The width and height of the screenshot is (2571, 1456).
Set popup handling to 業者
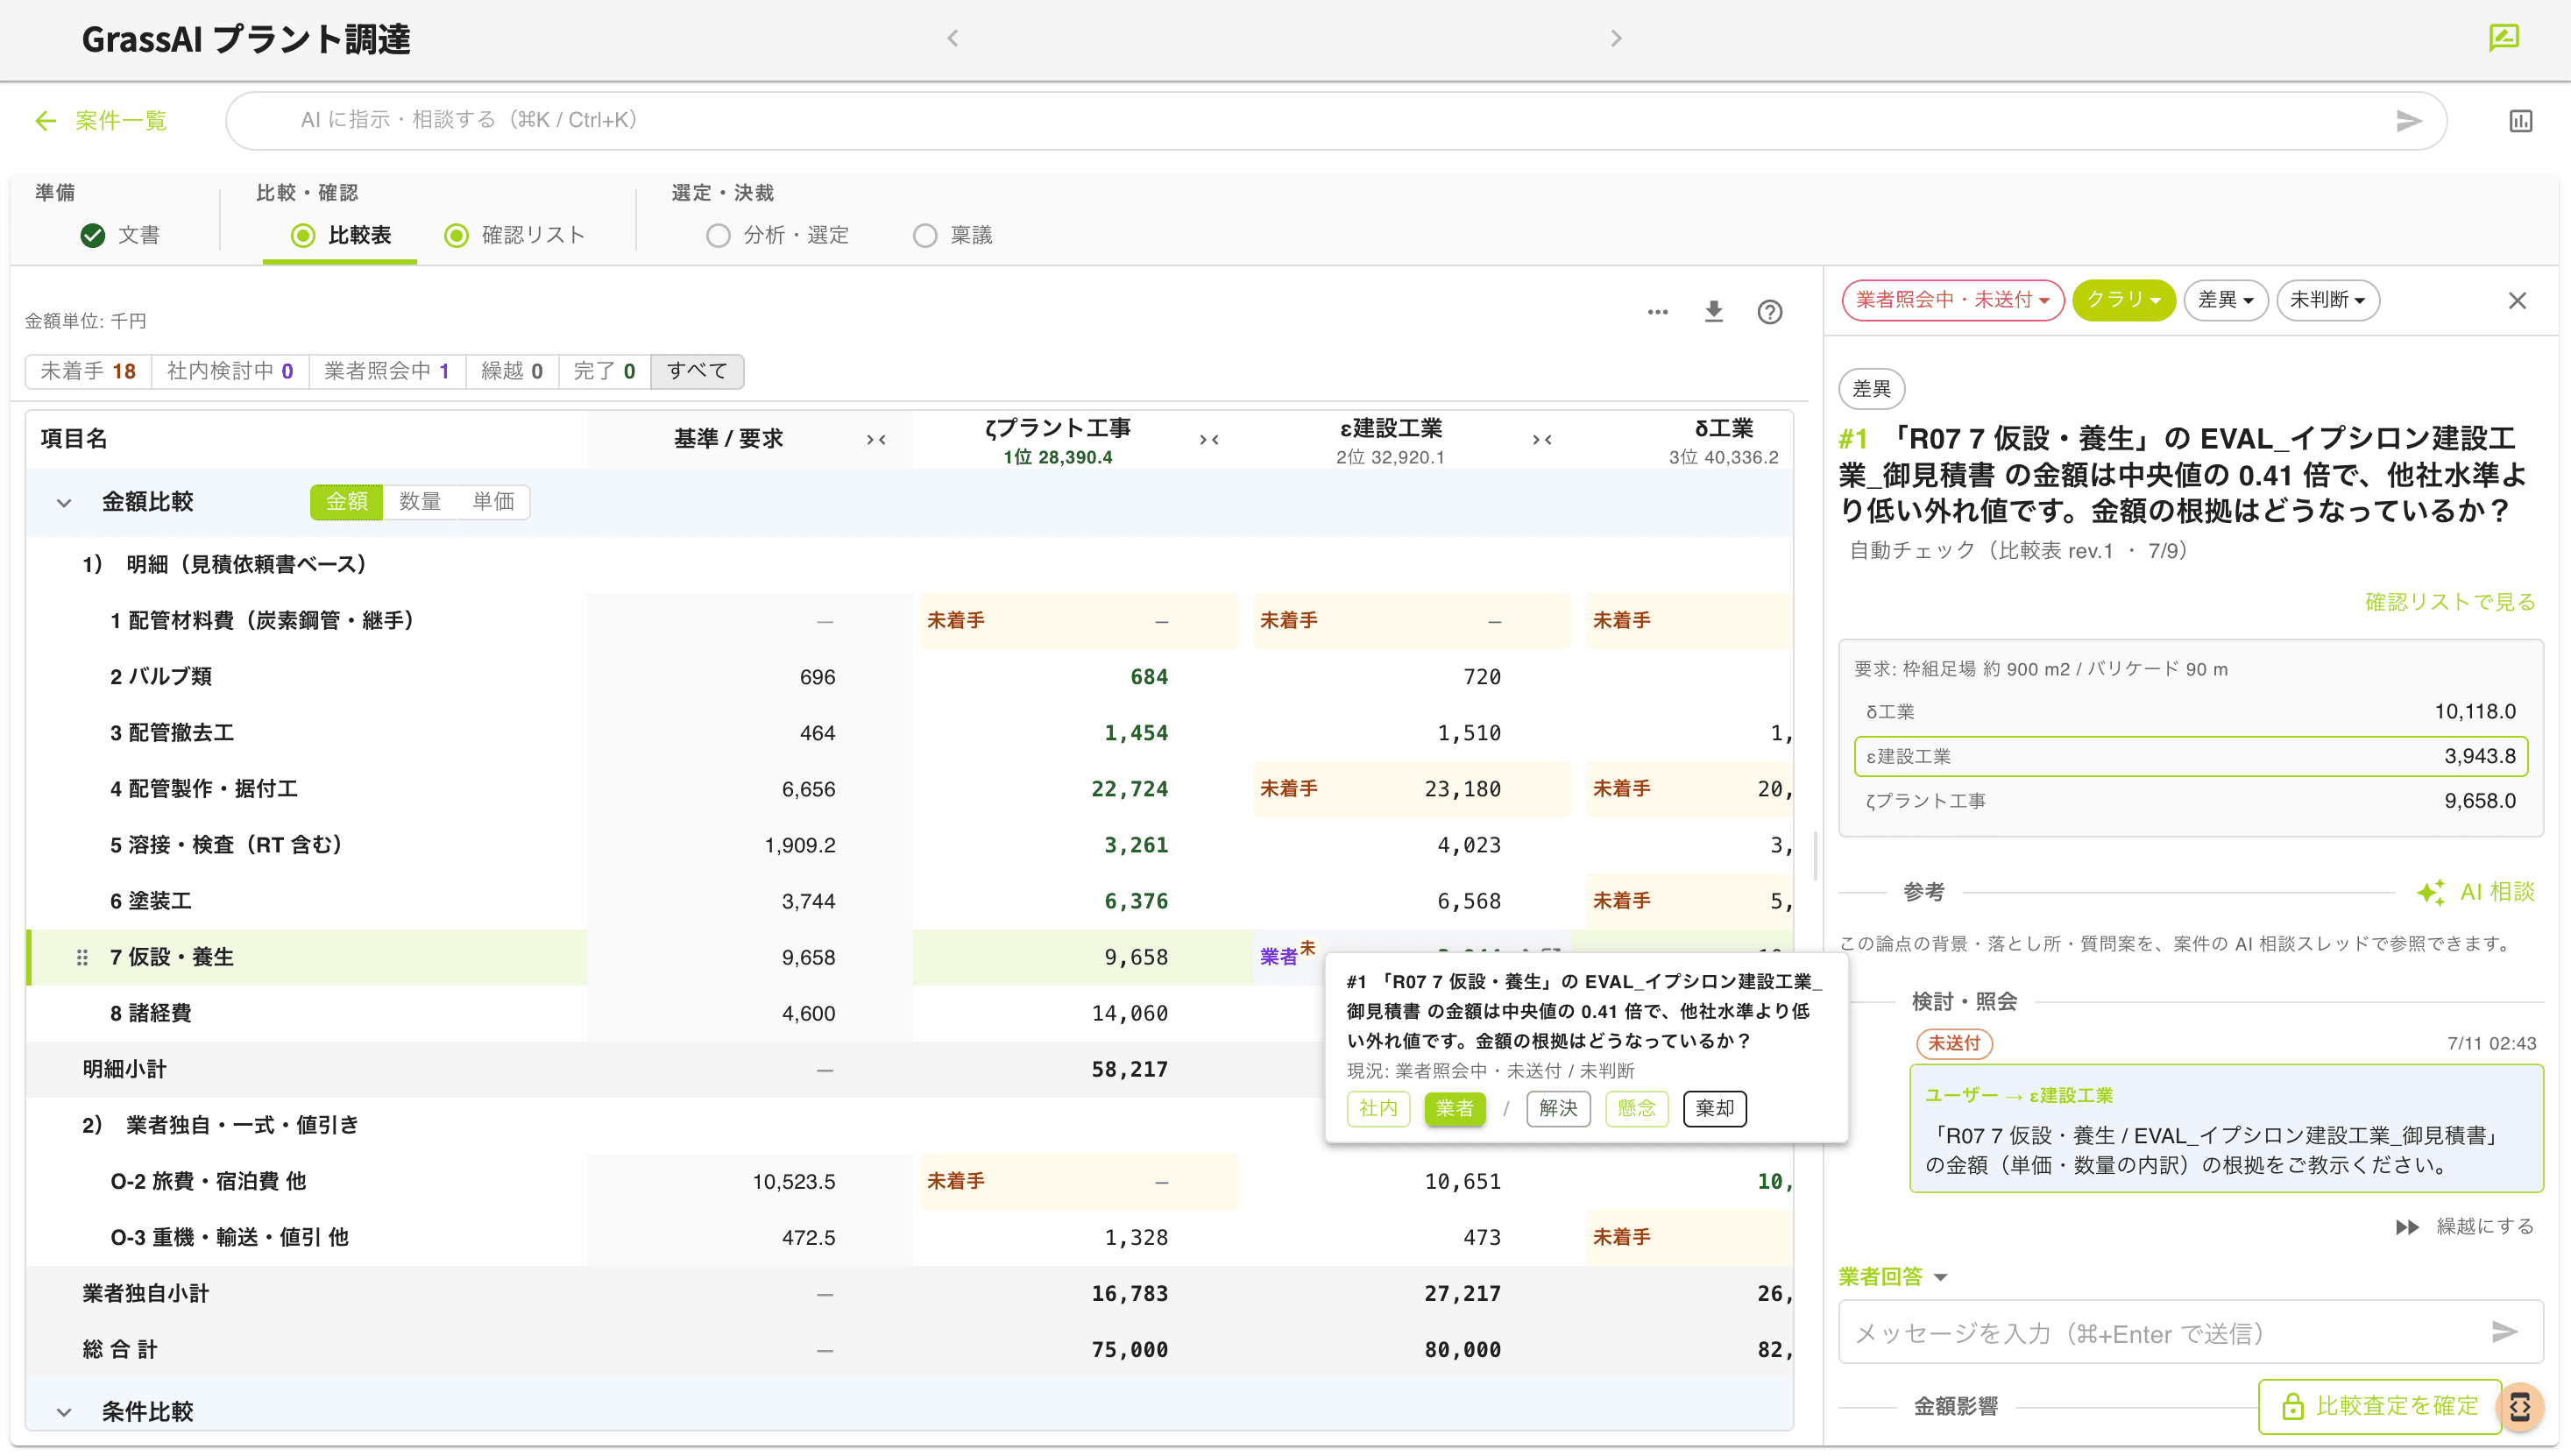[1454, 1108]
